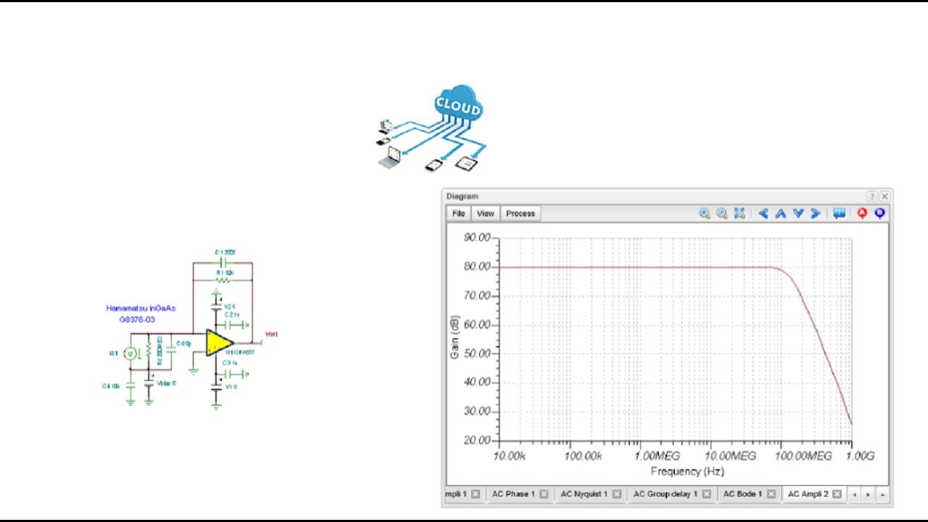
Task: Click the zoom in magnifier icon
Action: coord(705,213)
